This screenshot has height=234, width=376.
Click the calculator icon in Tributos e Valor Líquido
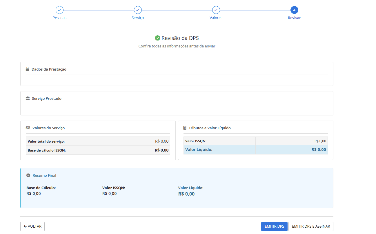pyautogui.click(x=185, y=128)
